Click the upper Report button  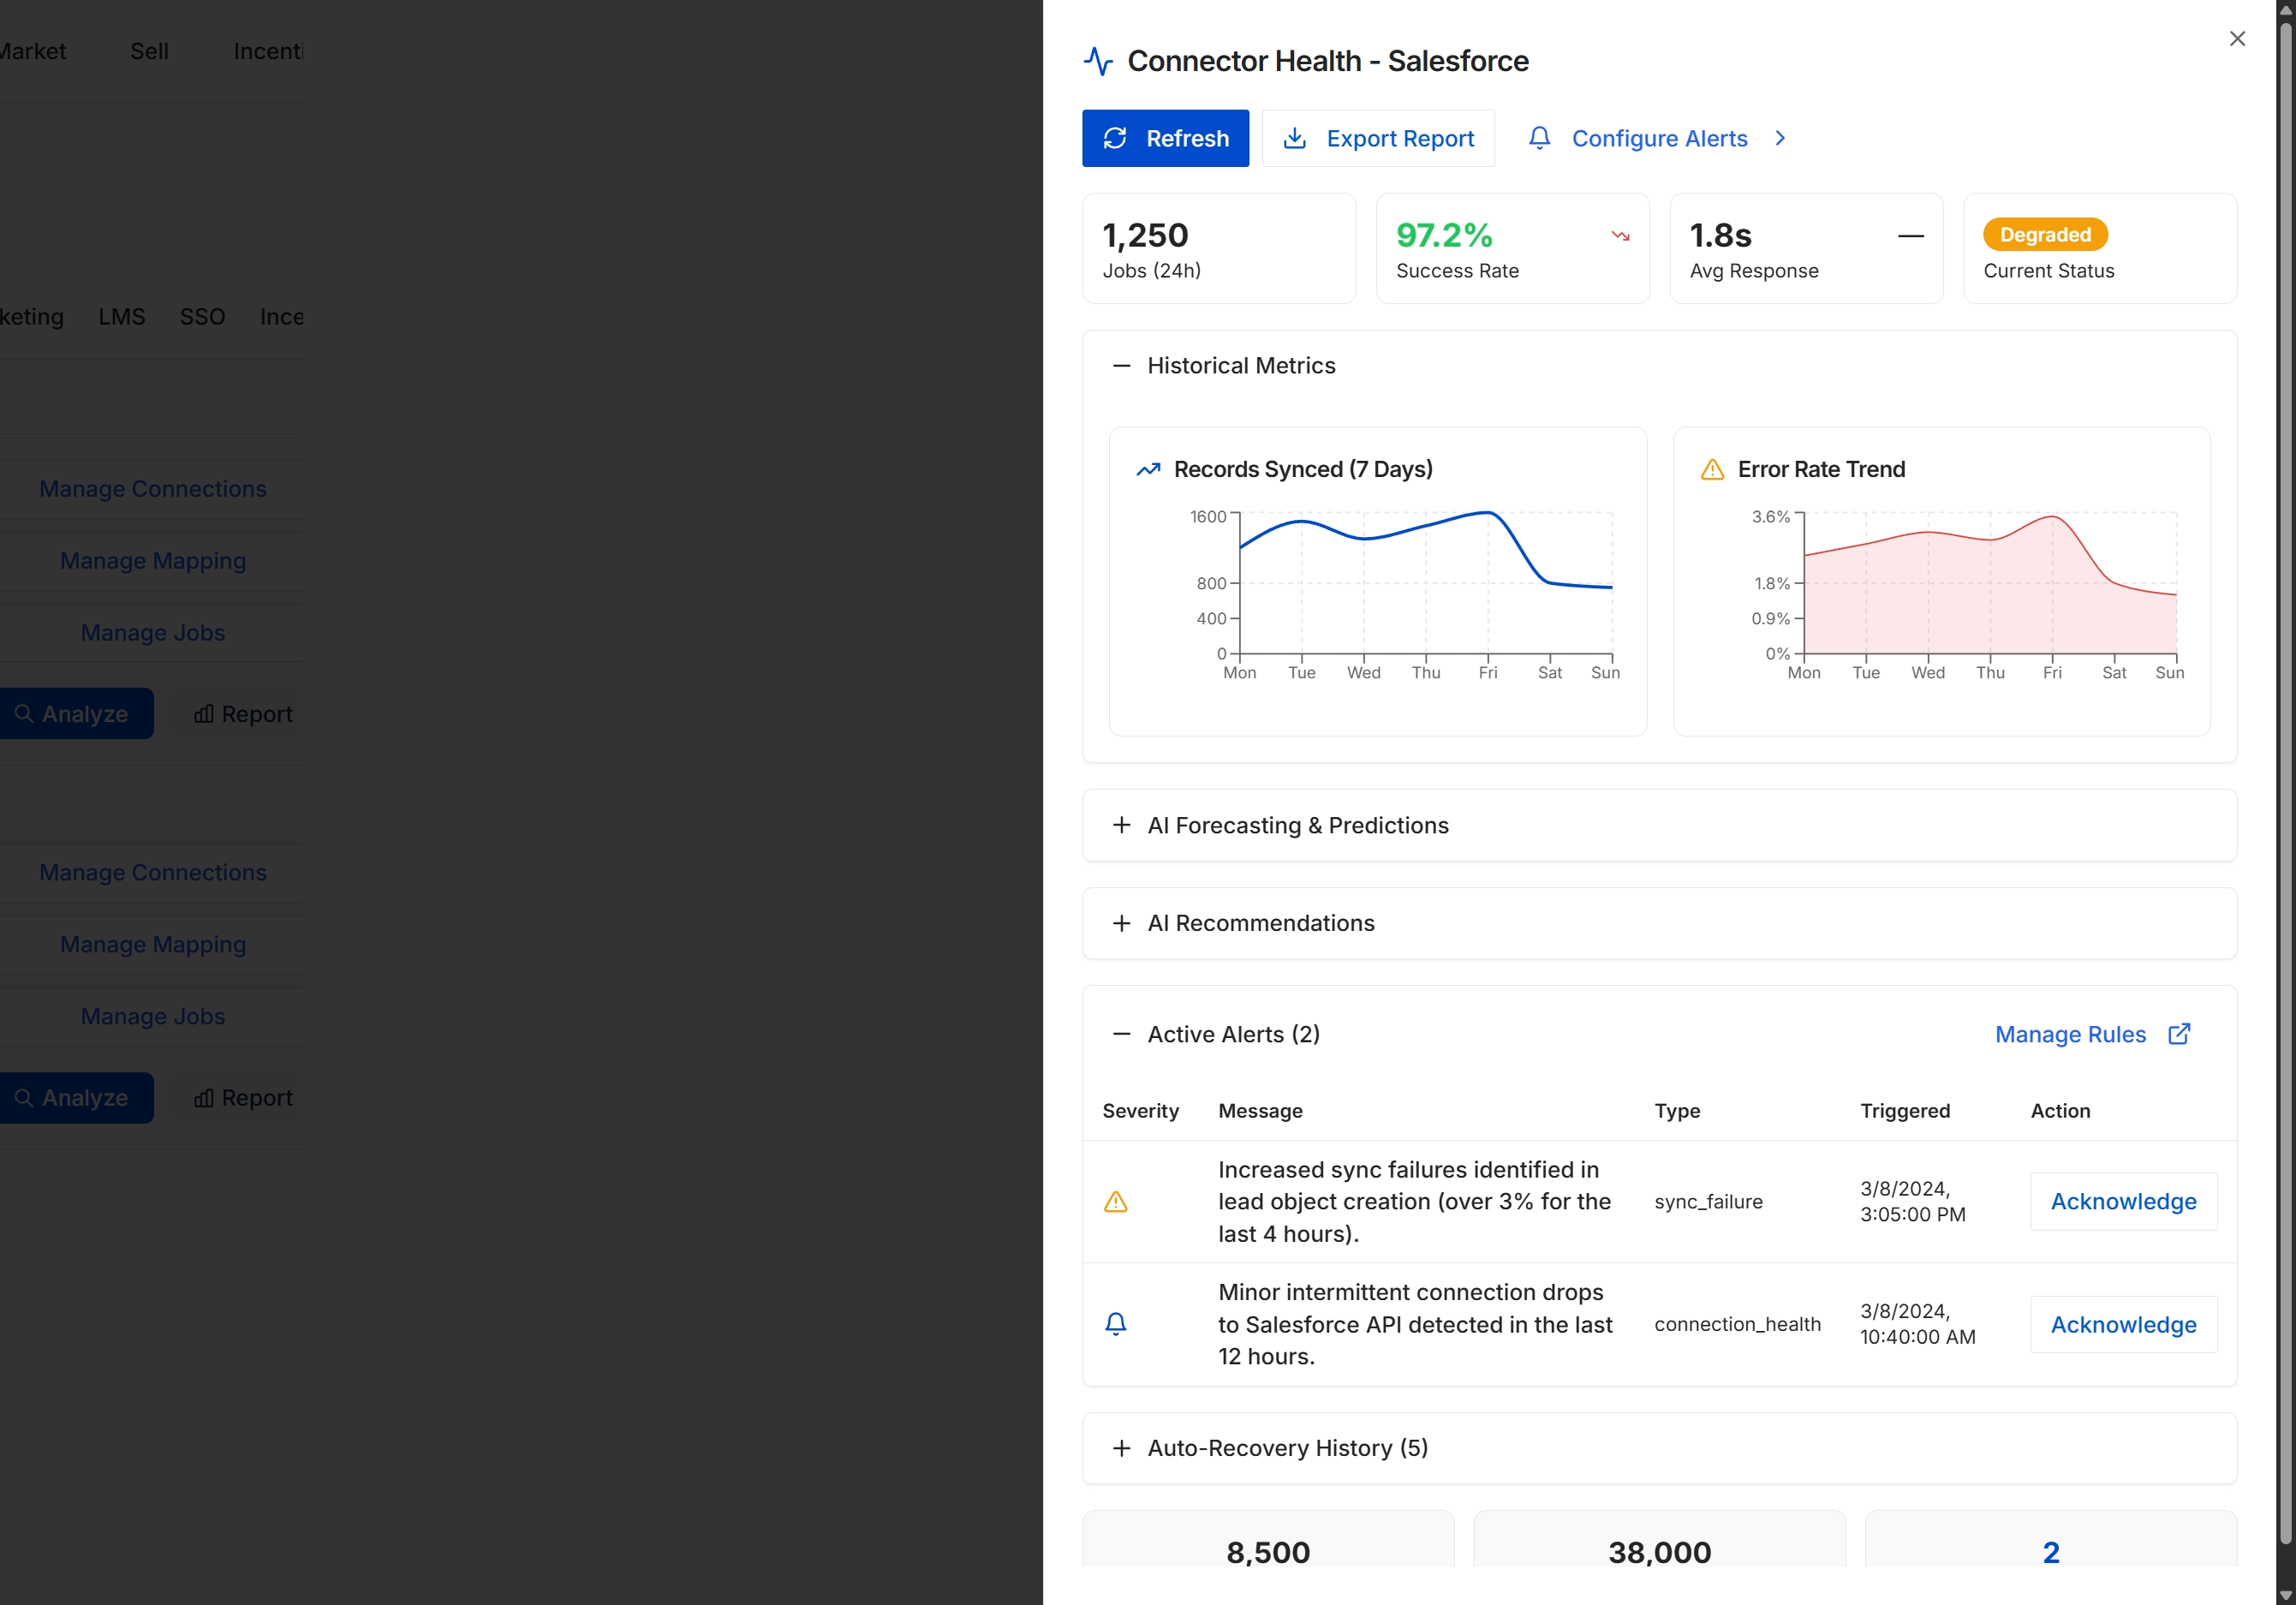coord(242,714)
